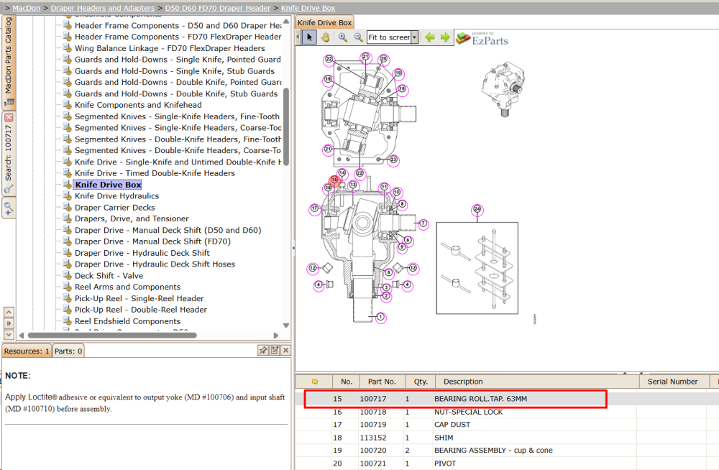
Task: Click the Qty. column header
Action: (x=421, y=382)
